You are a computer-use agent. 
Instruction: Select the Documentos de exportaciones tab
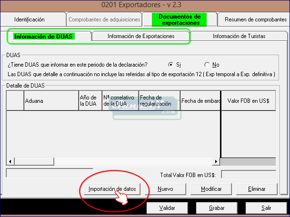[x=180, y=20]
